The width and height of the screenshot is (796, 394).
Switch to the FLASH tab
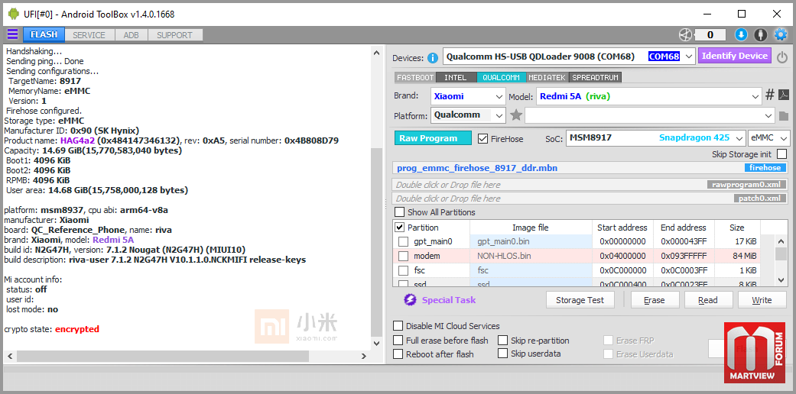click(x=44, y=34)
